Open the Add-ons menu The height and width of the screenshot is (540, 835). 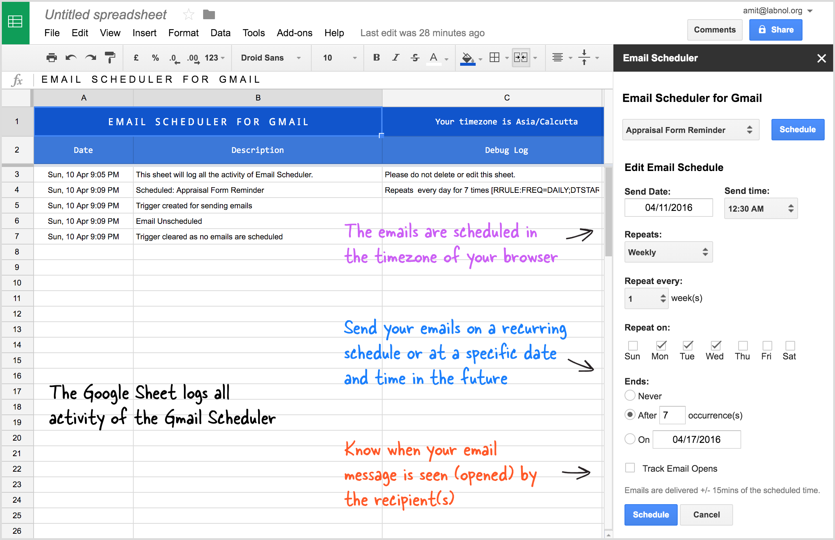click(x=294, y=33)
